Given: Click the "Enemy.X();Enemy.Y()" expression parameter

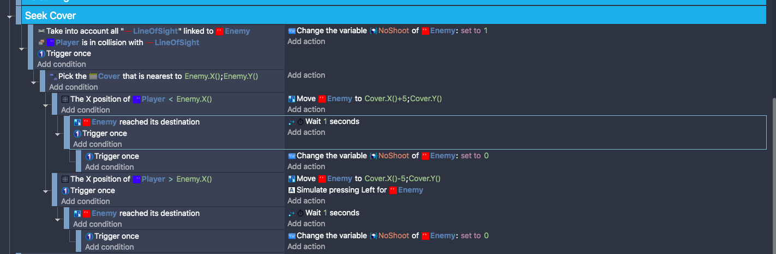Looking at the screenshot, I should [x=221, y=77].
